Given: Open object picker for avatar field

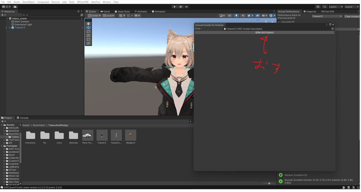Looking at the screenshot, I should click(332, 29).
